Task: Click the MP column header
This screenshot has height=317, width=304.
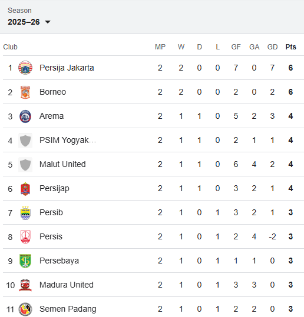Action: (x=160, y=47)
